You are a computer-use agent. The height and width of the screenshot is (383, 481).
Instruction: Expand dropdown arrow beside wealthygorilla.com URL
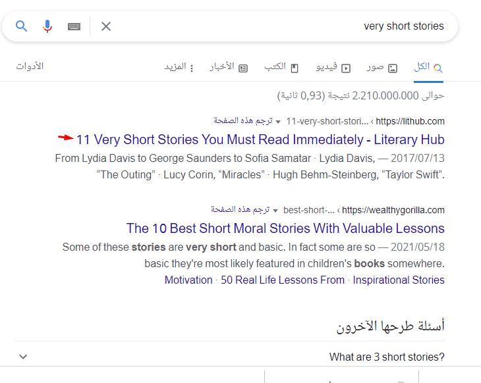(275, 211)
